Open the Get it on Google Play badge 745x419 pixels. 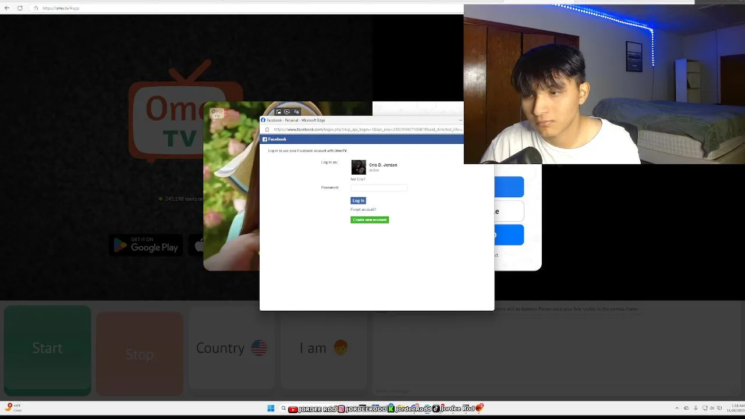pyautogui.click(x=146, y=245)
